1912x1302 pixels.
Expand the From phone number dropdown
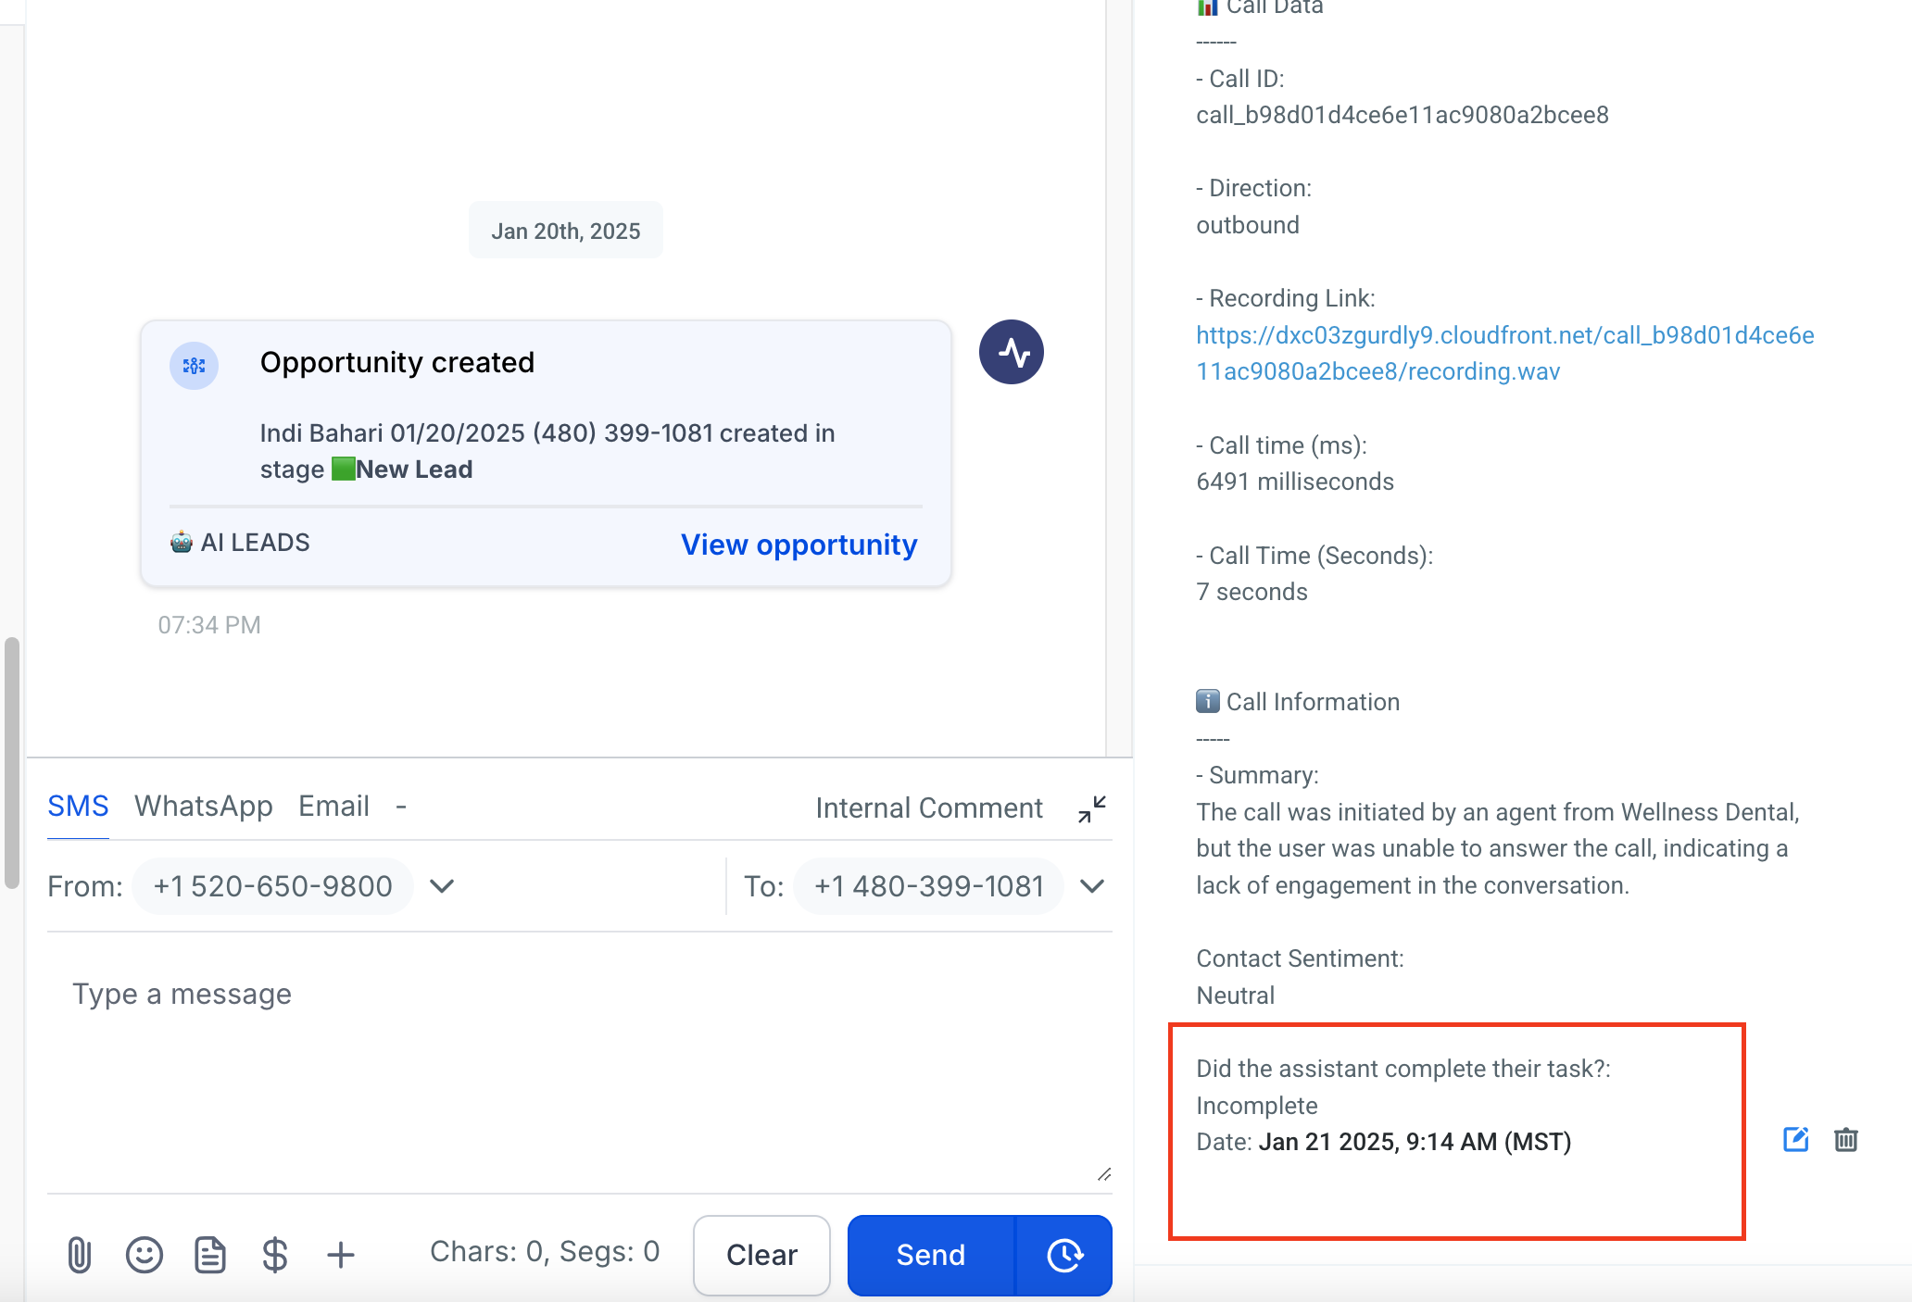click(441, 886)
